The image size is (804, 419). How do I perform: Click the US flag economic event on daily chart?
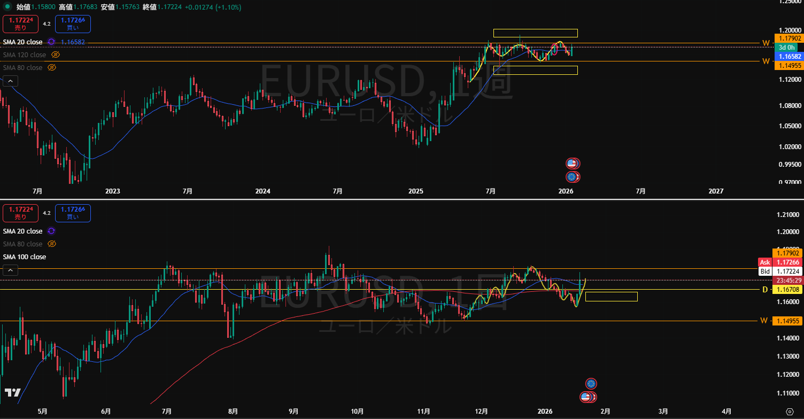pos(586,397)
